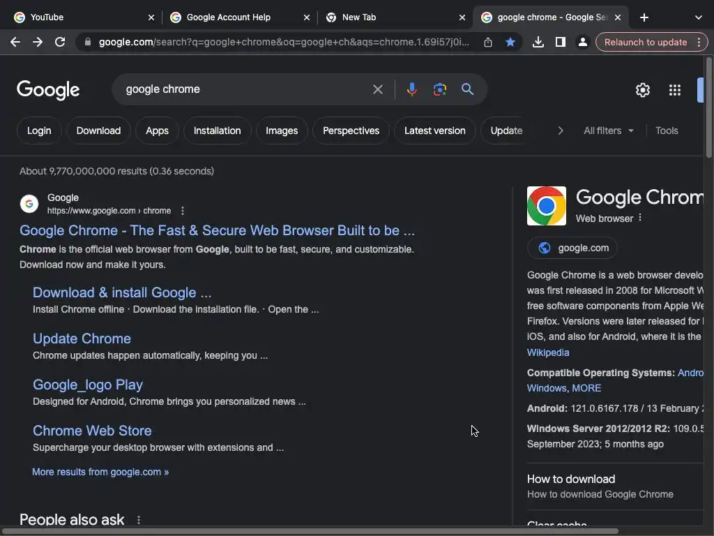The height and width of the screenshot is (536, 714).
Task: Reload the current page
Action: tap(60, 42)
